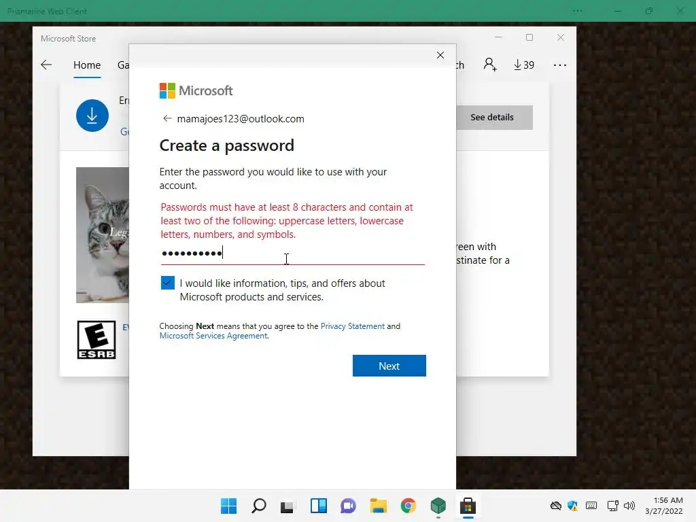The width and height of the screenshot is (696, 522).
Task: Select the Home tab in Microsoft Store
Action: click(87, 65)
